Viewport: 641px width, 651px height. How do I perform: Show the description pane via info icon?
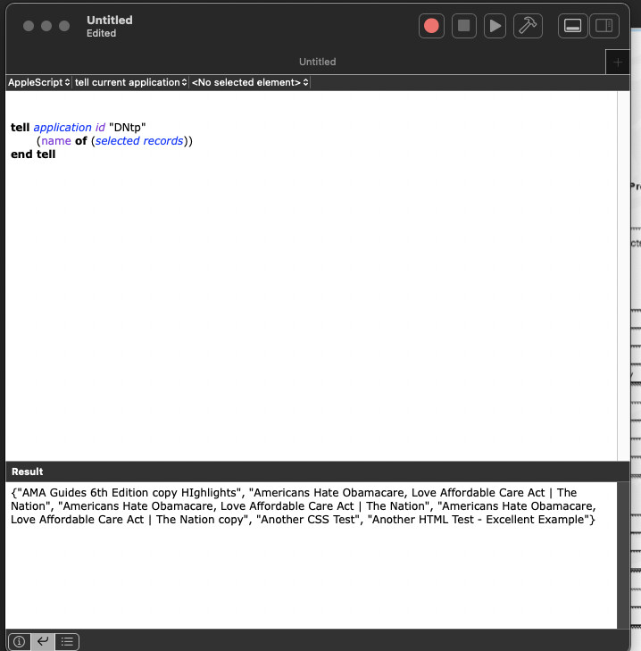click(19, 641)
